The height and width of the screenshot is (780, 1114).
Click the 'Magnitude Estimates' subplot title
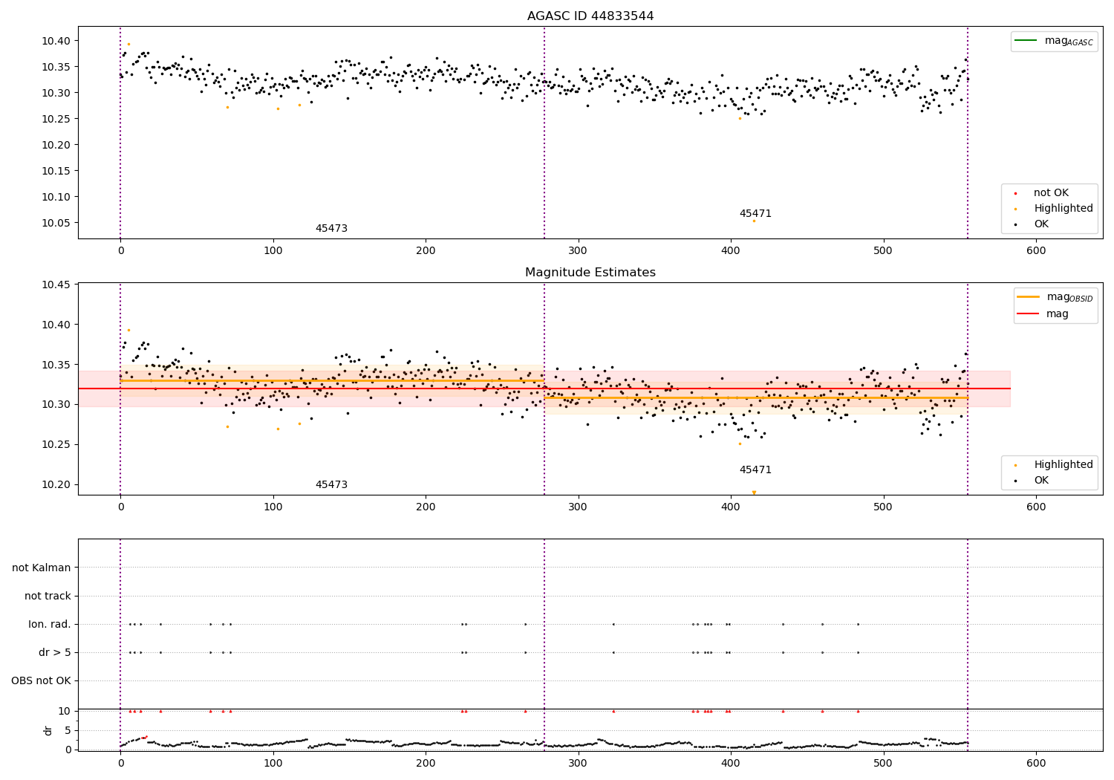coord(590,273)
